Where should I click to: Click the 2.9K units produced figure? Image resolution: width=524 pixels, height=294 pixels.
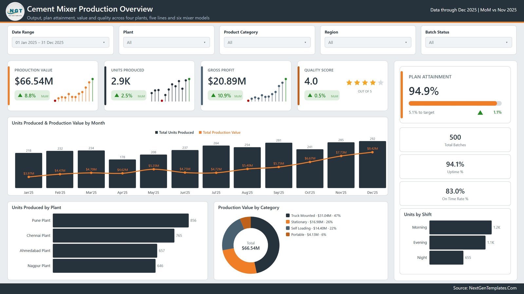121,81
